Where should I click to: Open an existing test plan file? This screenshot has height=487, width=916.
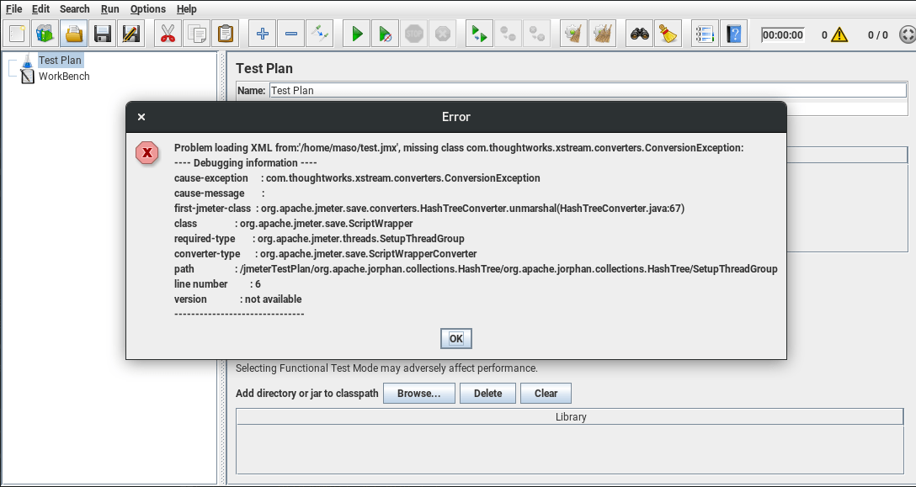pos(73,34)
